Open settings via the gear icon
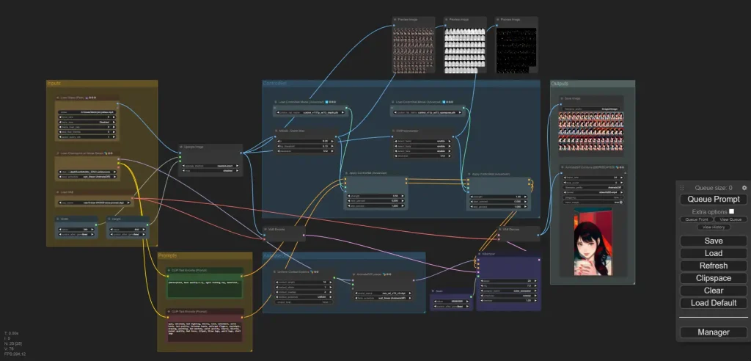Screen dimensions: 751x361 pos(744,188)
